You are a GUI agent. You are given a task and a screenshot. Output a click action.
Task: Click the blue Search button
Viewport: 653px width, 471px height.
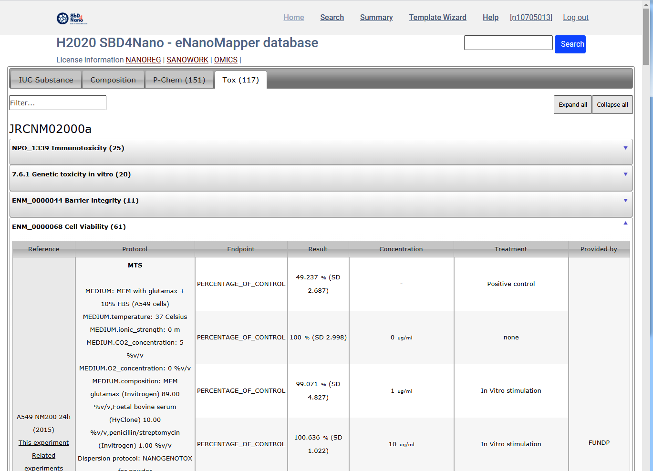click(x=570, y=44)
